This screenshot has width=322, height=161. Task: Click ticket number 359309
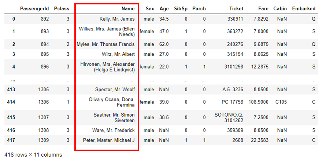235,130
